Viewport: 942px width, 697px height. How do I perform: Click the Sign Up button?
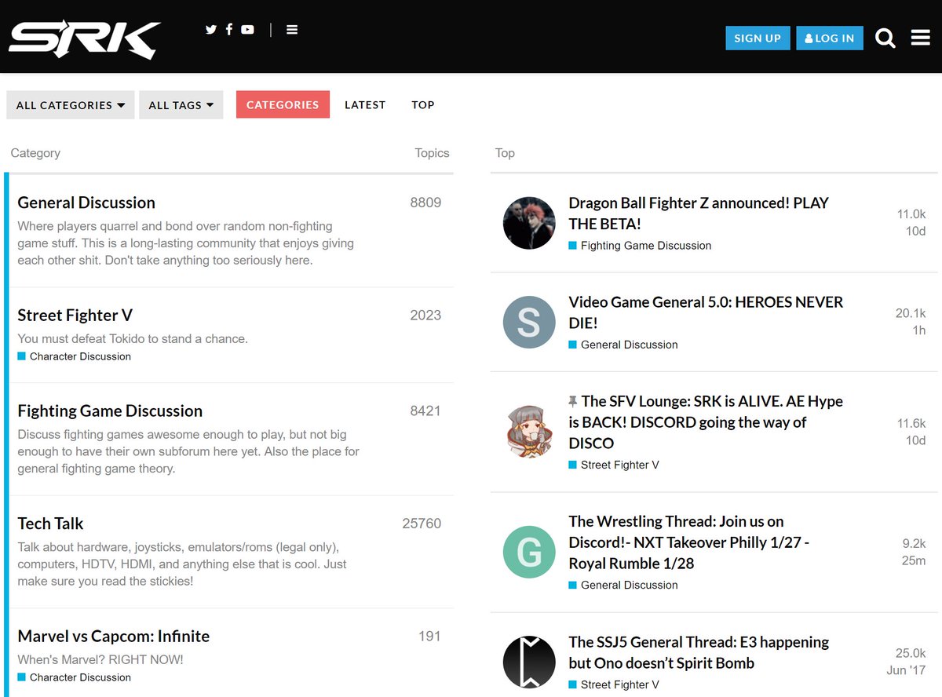758,38
